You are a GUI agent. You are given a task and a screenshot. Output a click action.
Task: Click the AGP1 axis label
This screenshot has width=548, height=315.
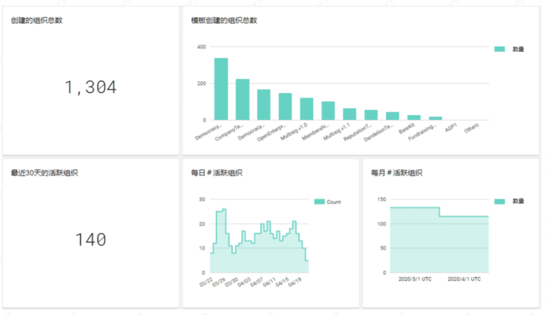(x=451, y=128)
